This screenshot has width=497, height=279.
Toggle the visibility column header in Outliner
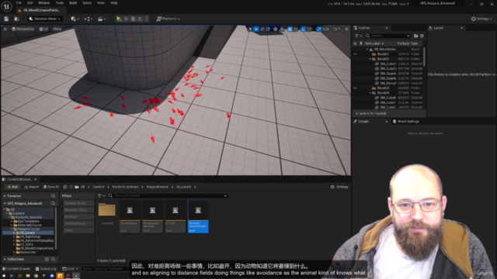tap(355, 43)
